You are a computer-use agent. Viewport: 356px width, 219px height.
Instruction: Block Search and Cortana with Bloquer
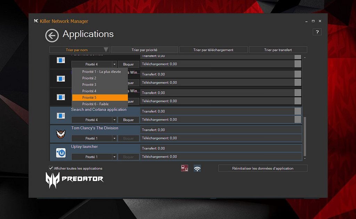128,120
